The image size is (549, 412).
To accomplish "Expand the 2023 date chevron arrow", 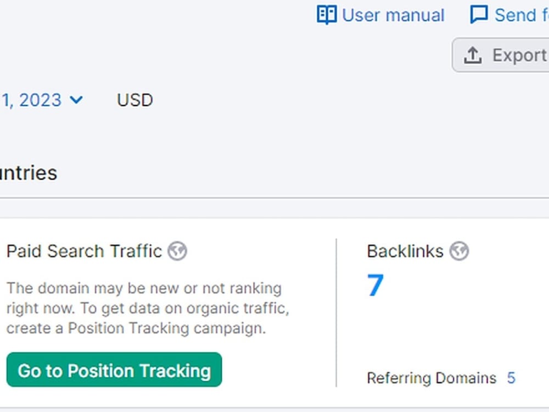I will 76,100.
